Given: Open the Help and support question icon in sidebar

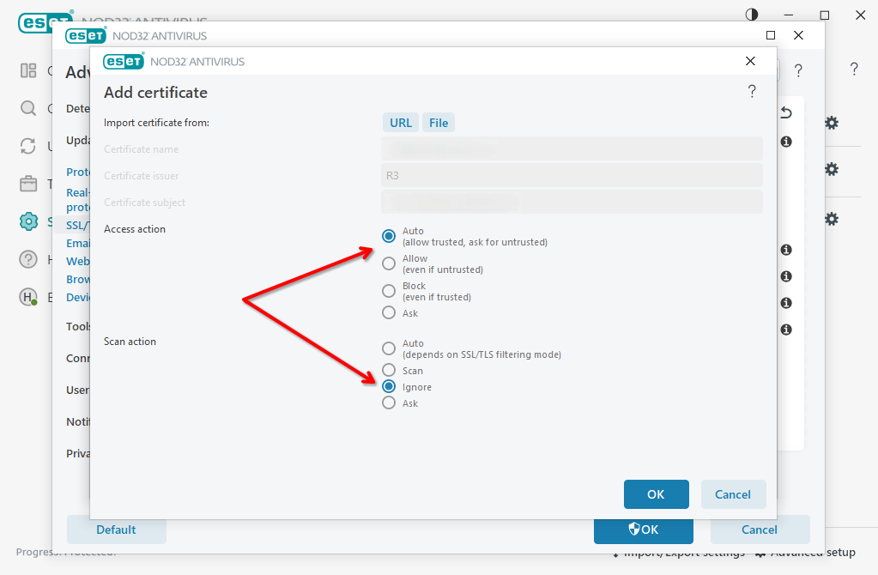Looking at the screenshot, I should pos(28,259).
